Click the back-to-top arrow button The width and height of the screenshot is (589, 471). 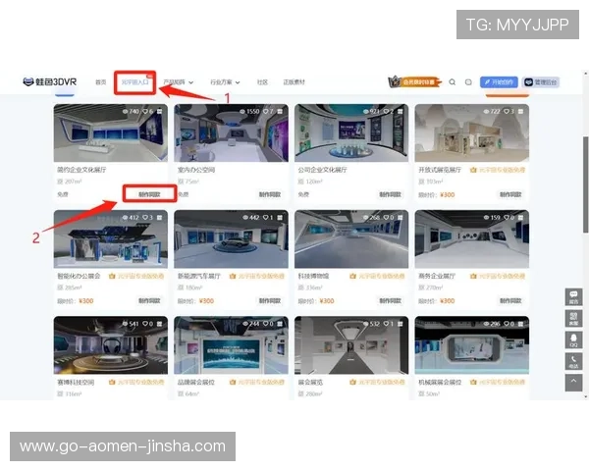(x=573, y=383)
